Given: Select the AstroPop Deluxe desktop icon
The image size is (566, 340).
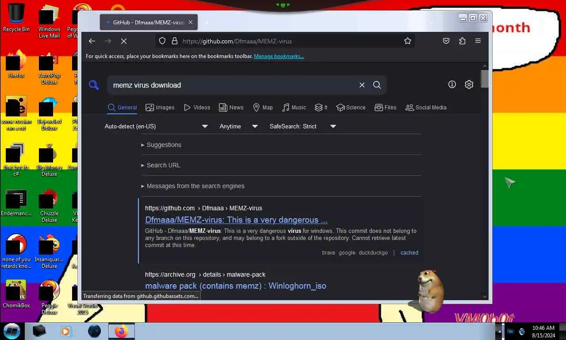Looking at the screenshot, I should point(50,67).
